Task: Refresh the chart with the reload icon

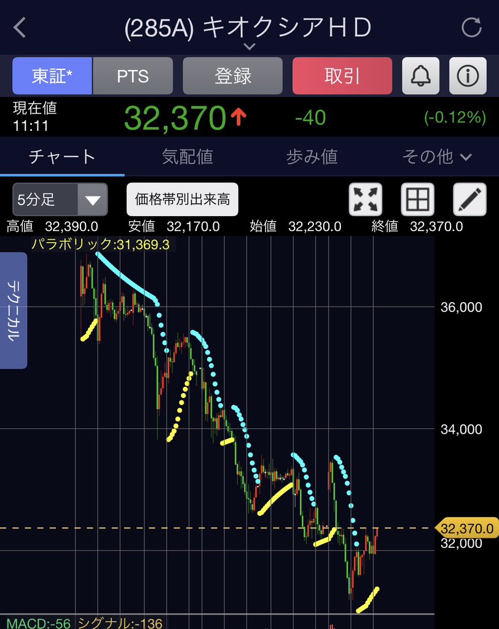Action: pyautogui.click(x=471, y=28)
